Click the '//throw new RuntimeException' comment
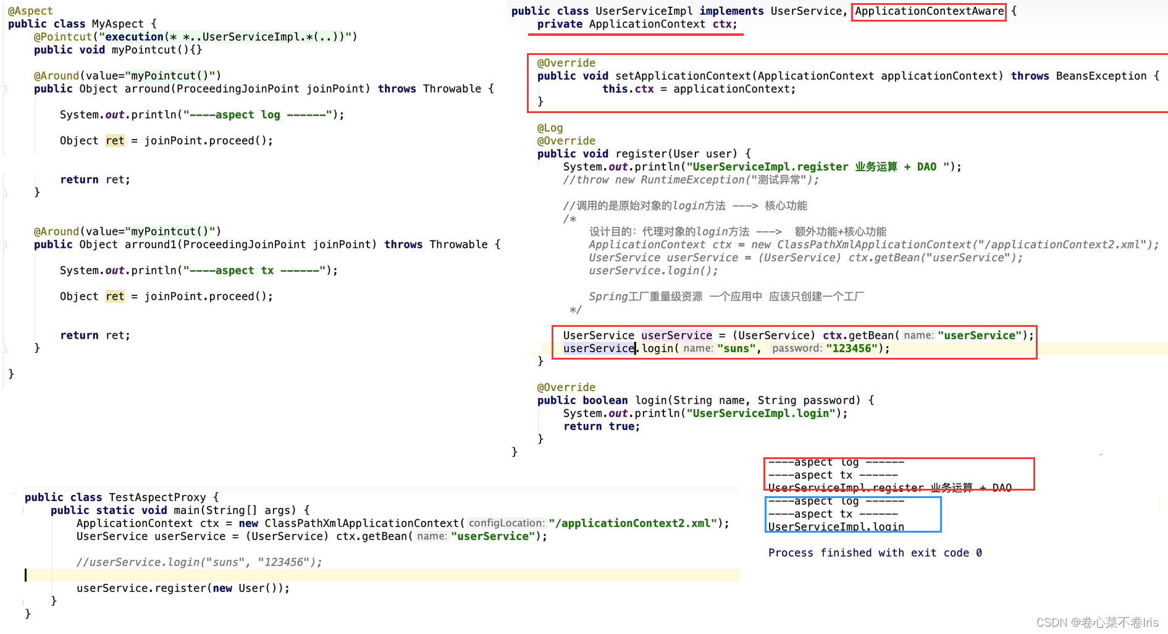 pos(691,180)
